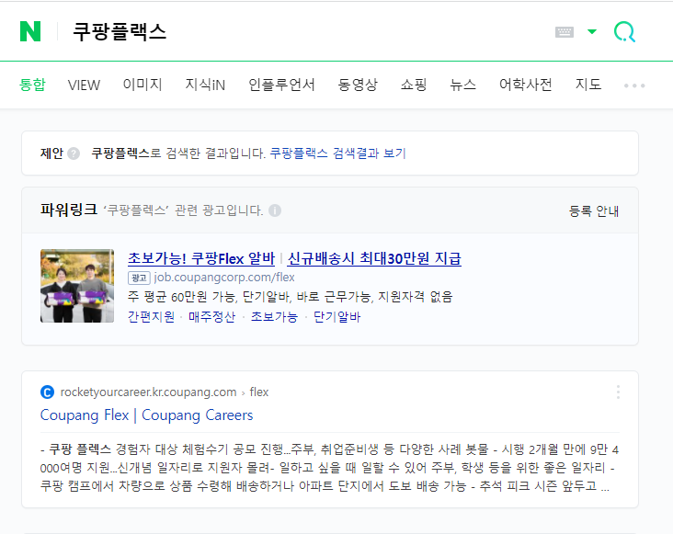Click the blue Coupang C favicon
The width and height of the screenshot is (673, 534).
point(47,392)
